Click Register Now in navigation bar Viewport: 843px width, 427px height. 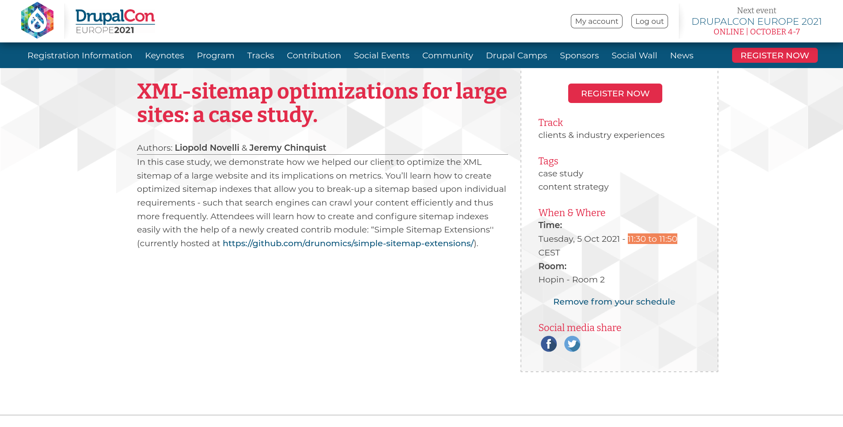pyautogui.click(x=774, y=56)
